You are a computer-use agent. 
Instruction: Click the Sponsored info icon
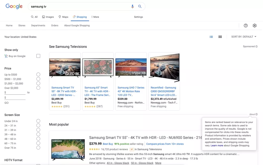(257, 47)
